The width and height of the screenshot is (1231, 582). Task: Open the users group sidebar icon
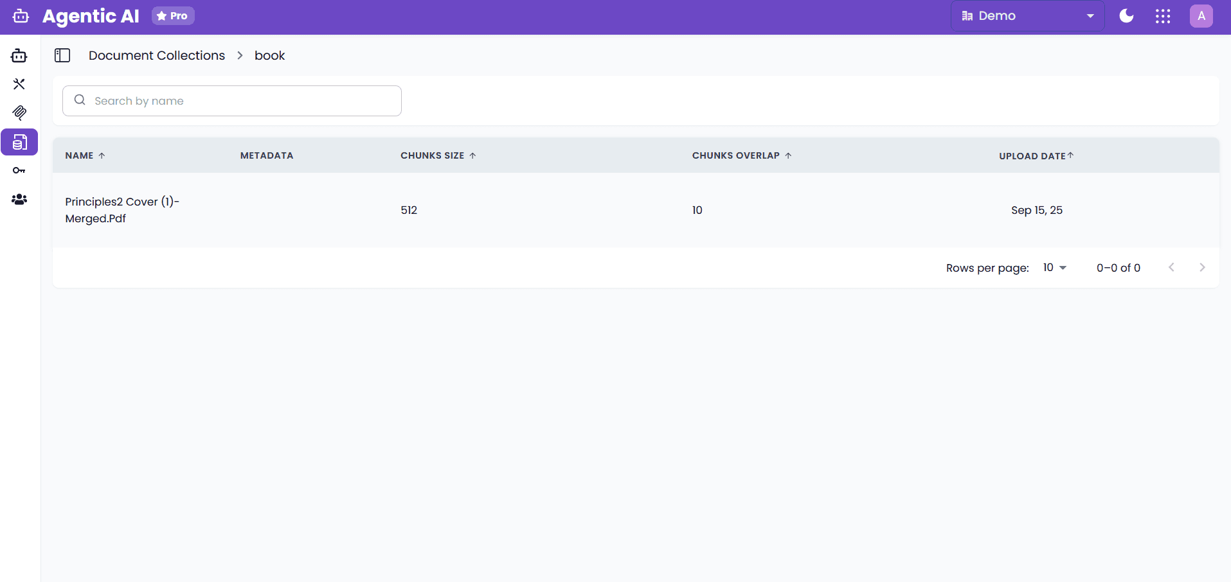click(19, 200)
